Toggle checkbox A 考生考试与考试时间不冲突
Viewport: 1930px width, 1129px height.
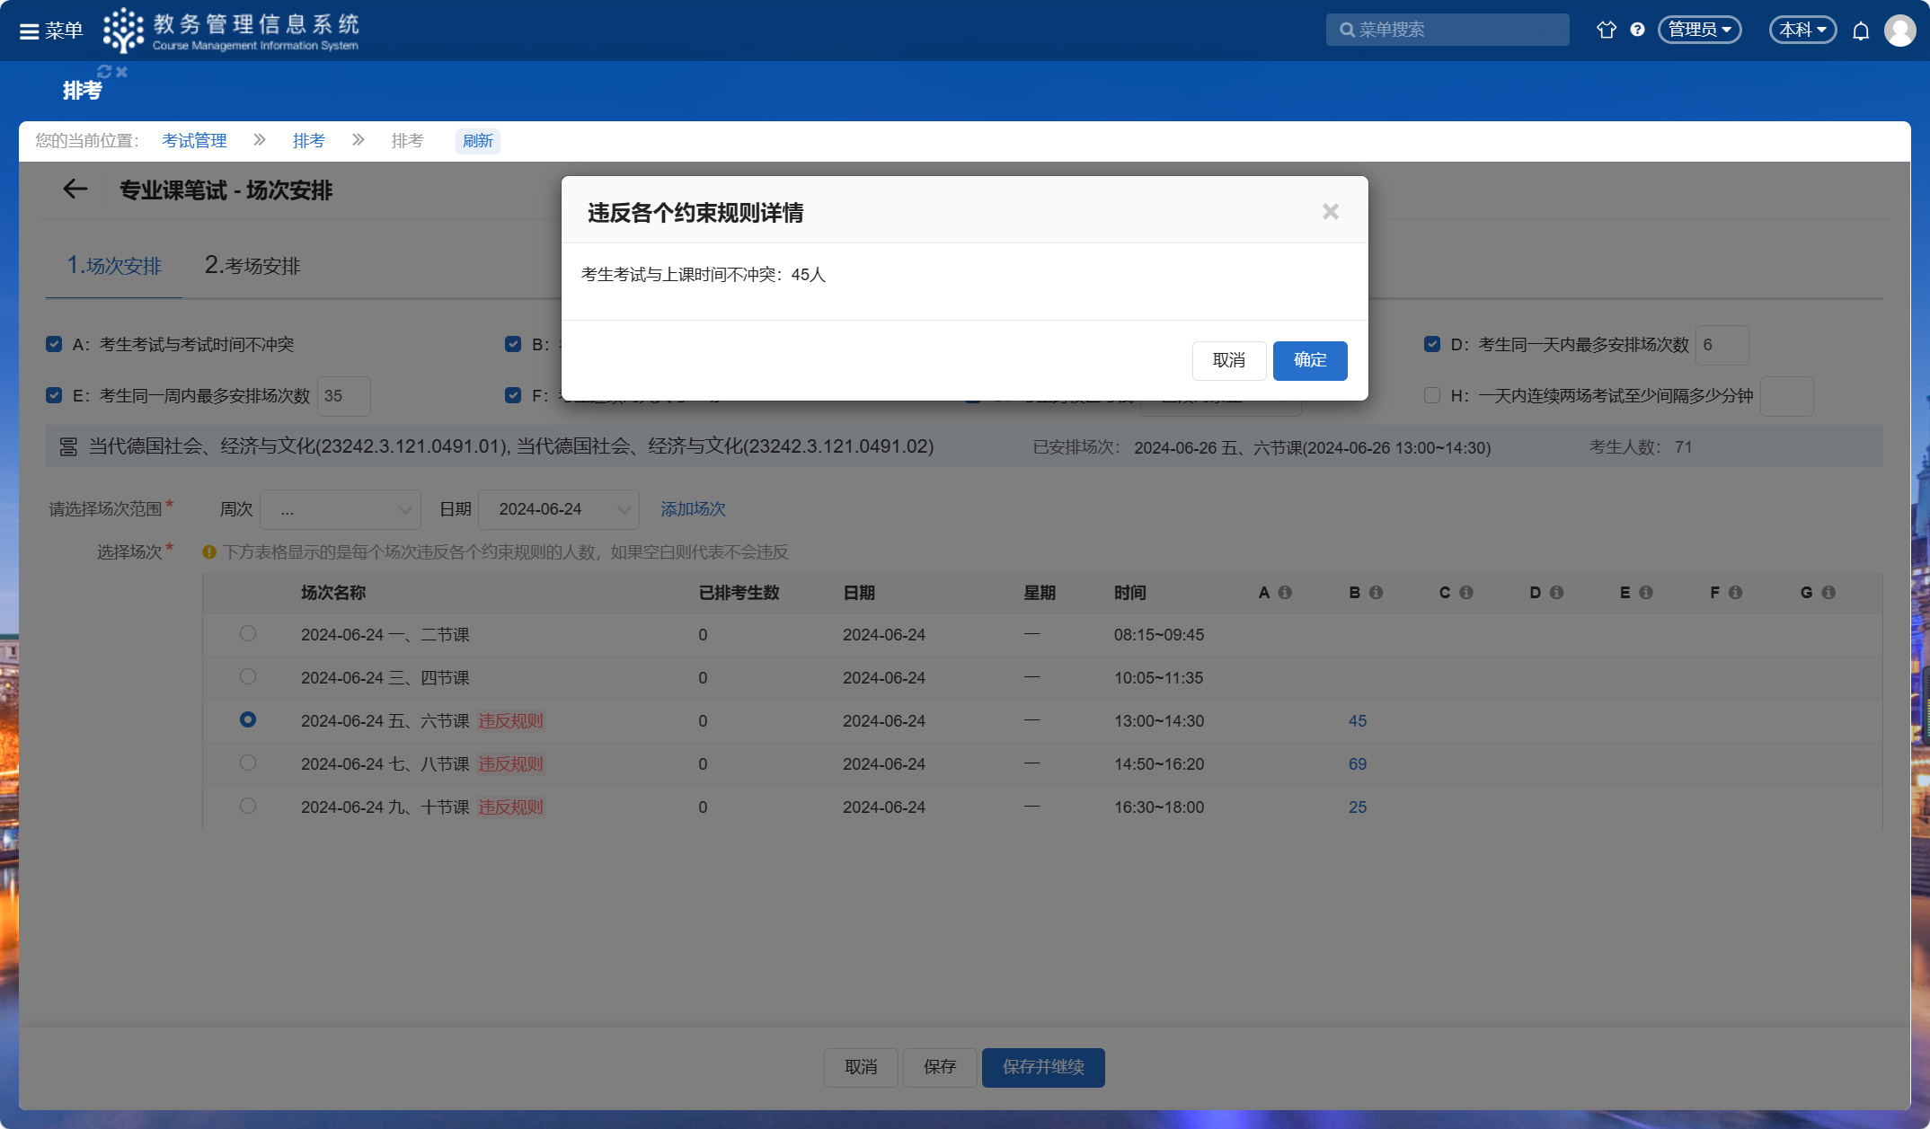coord(54,344)
